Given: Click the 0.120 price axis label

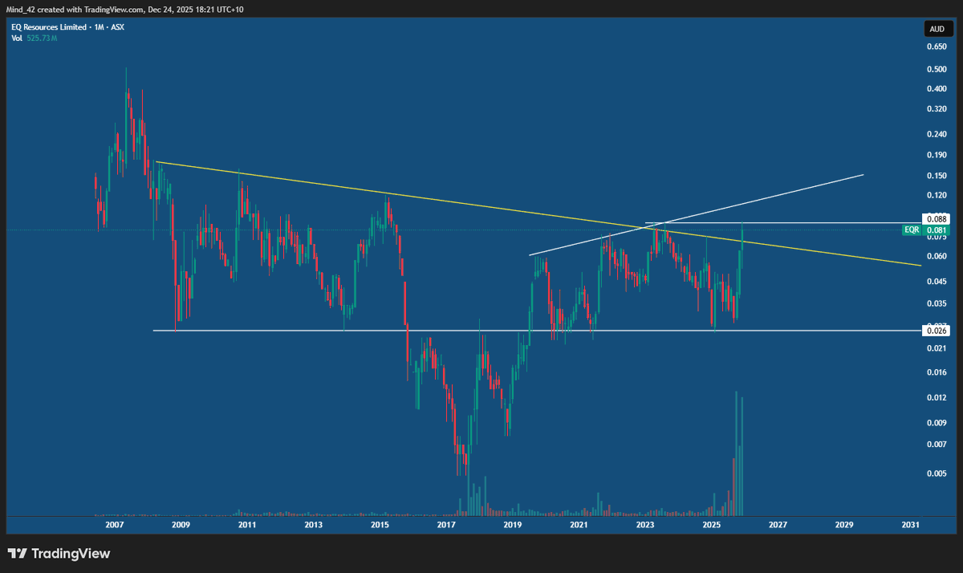Looking at the screenshot, I should 936,196.
